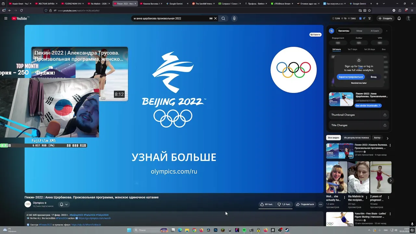This screenshot has height=234, width=416.
Task: Select the 1st 7 days tab
Action: (x=352, y=49)
